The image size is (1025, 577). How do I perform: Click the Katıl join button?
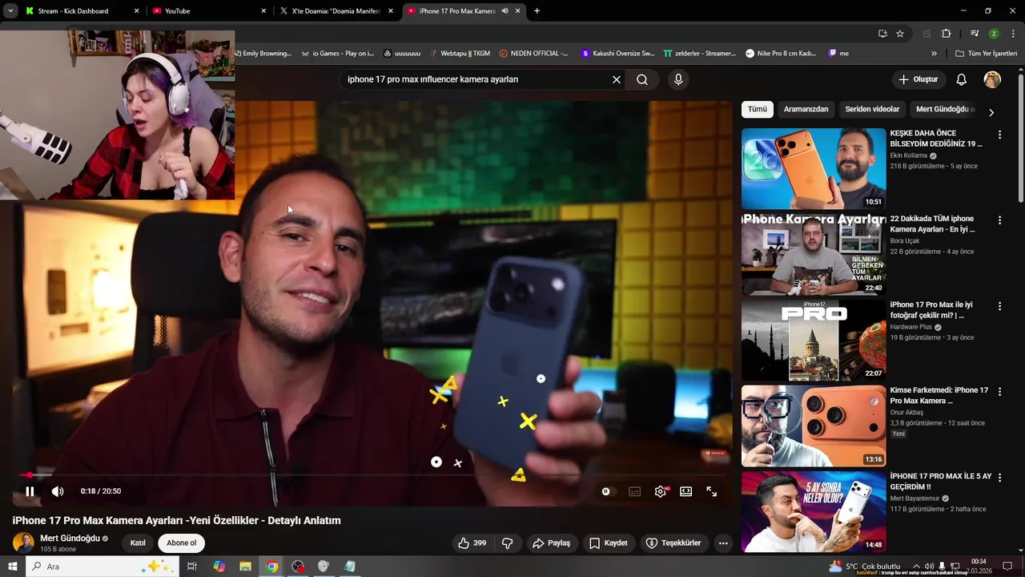coord(138,543)
